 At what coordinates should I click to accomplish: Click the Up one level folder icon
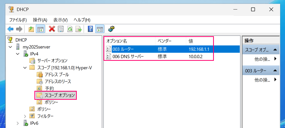pos(31,29)
